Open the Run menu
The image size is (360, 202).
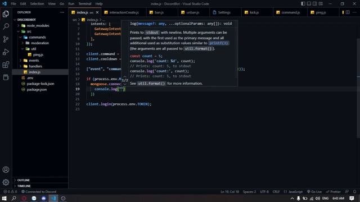pos(71,4)
